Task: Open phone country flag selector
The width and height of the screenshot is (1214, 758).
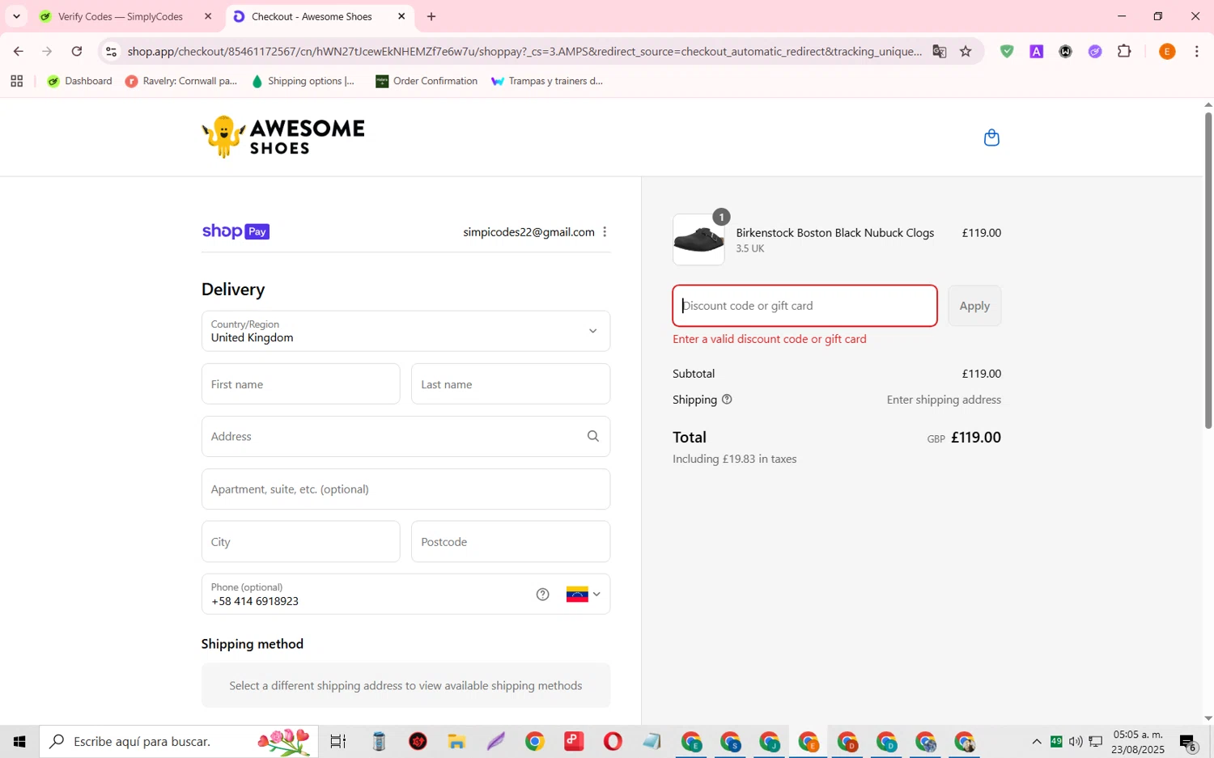Action: click(584, 595)
